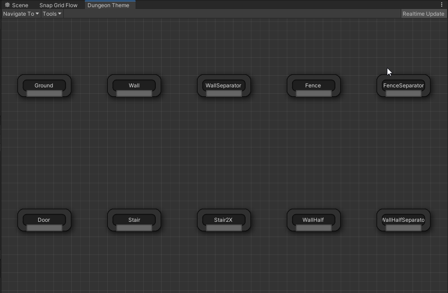This screenshot has height=293, width=448.
Task: Click the output pin under Fence node
Action: 313,94
